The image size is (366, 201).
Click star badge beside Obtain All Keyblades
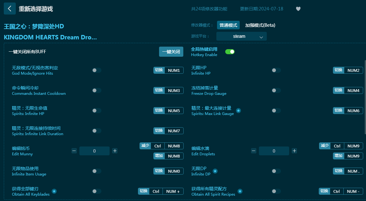coord(54,191)
